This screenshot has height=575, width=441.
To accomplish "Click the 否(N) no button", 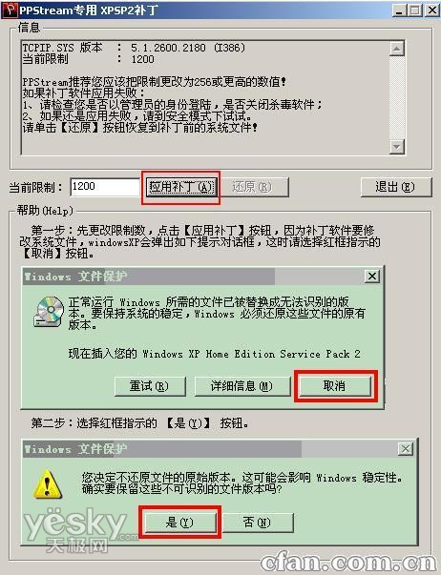I will click(x=258, y=523).
